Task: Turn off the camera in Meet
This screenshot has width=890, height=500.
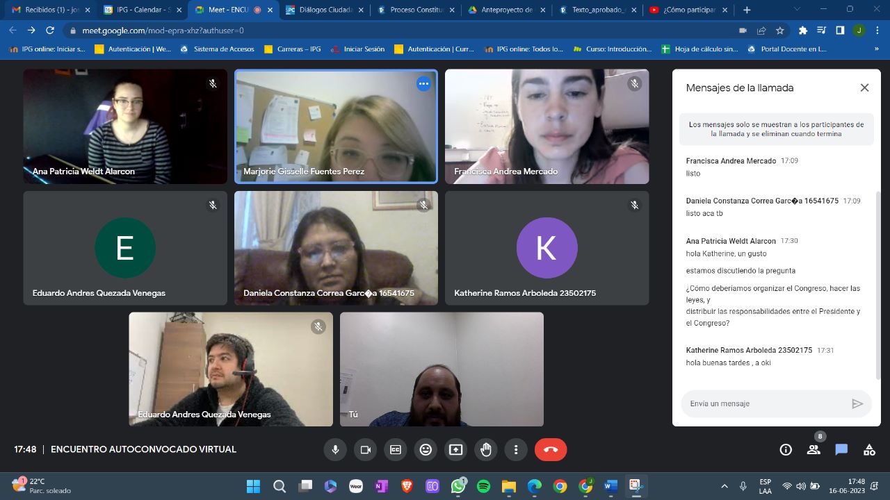Action: point(365,450)
